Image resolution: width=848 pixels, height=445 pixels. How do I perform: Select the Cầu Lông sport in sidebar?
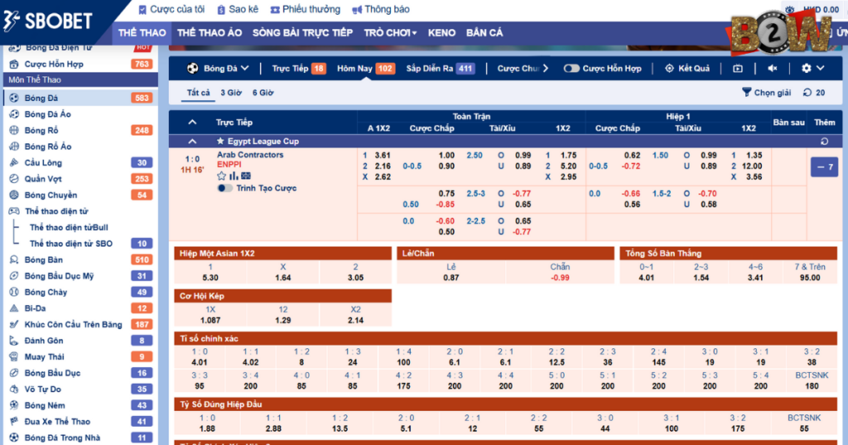[x=43, y=163]
